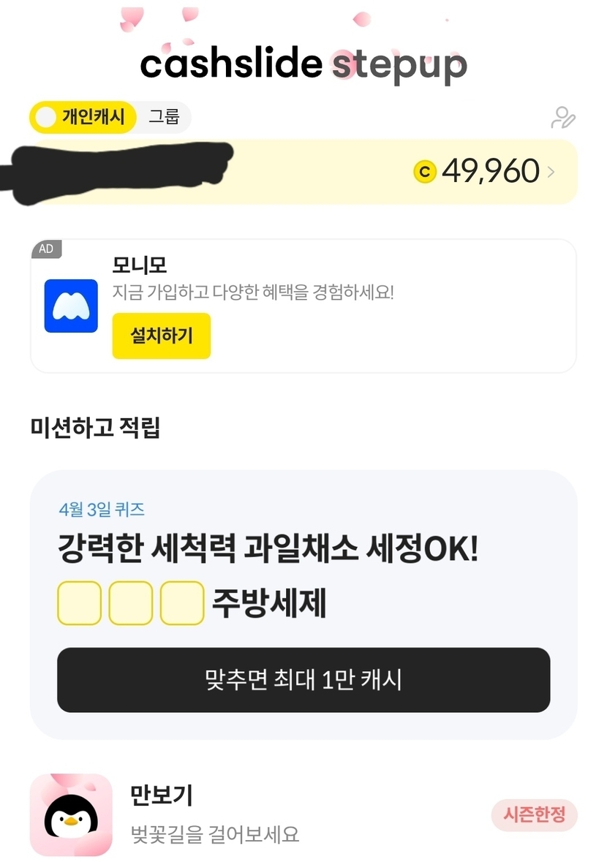Tap the first empty quiz answer box
Image resolution: width=607 pixels, height=862 pixels.
click(79, 603)
